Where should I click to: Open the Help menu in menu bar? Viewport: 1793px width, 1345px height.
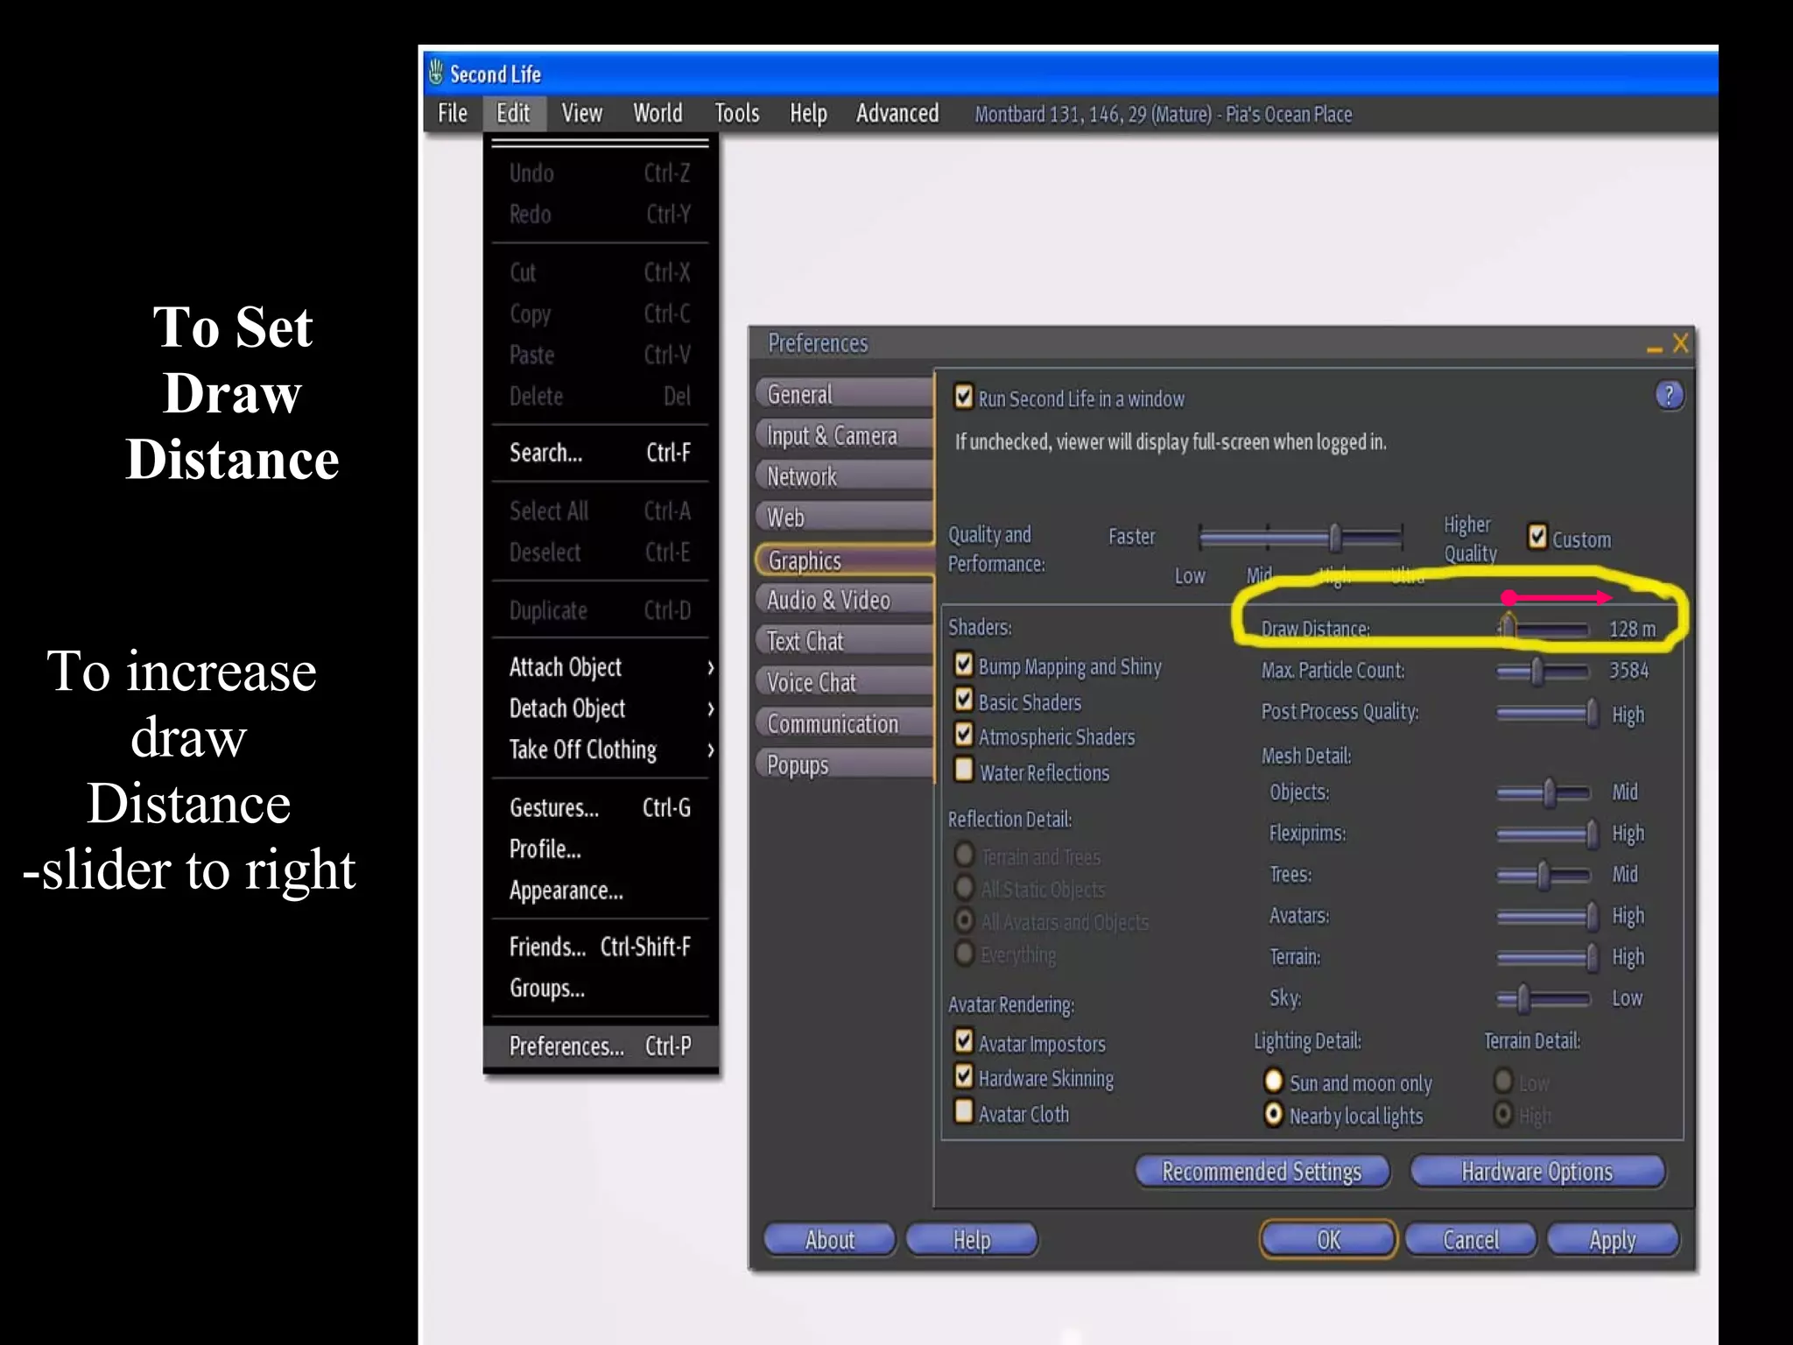pos(808,114)
